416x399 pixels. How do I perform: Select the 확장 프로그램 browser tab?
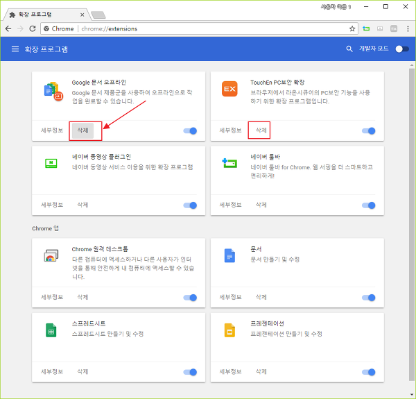(46, 15)
